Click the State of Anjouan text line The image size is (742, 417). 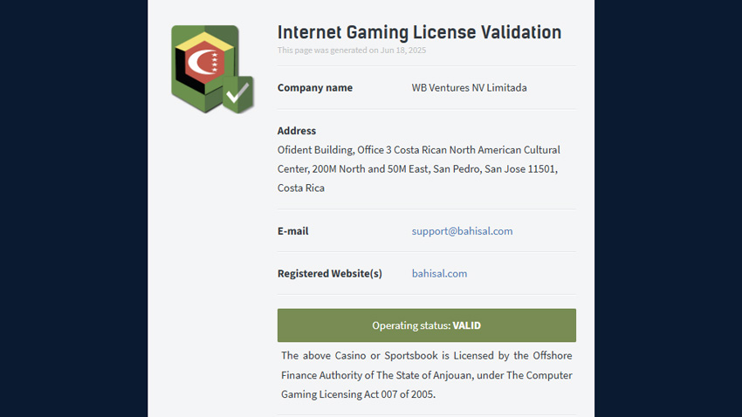pos(426,375)
